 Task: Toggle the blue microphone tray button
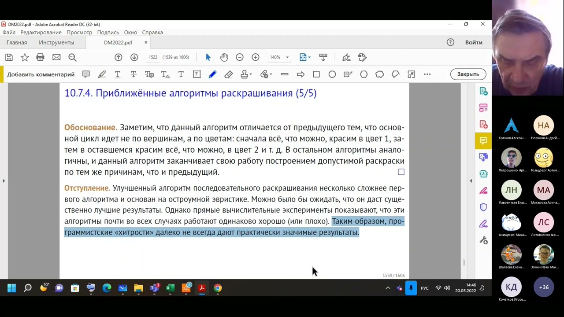point(411,288)
